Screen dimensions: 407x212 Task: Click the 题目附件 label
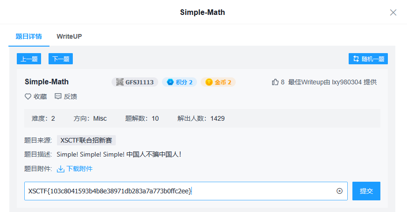[38, 169]
